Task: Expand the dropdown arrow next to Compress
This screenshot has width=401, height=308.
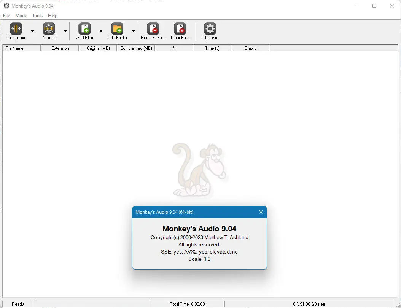Action: (x=32, y=31)
